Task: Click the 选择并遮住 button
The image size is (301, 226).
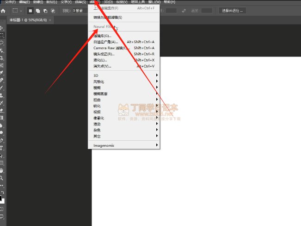Action: (232, 11)
